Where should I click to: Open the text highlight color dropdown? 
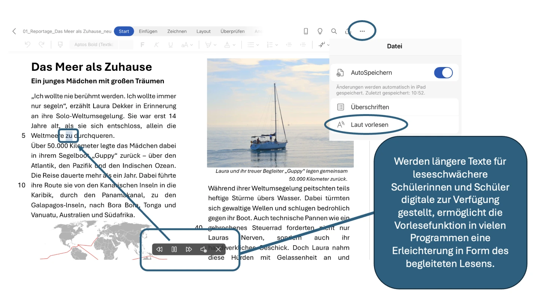point(211,45)
